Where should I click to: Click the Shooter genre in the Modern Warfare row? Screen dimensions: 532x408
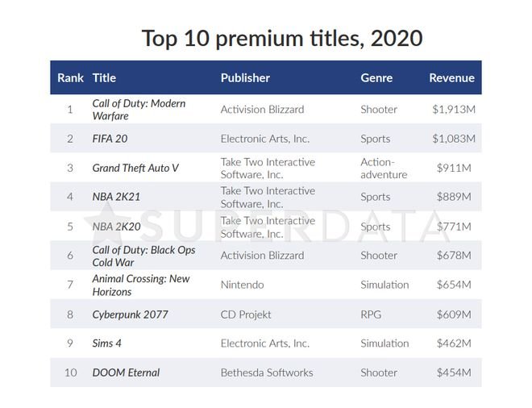coord(379,110)
